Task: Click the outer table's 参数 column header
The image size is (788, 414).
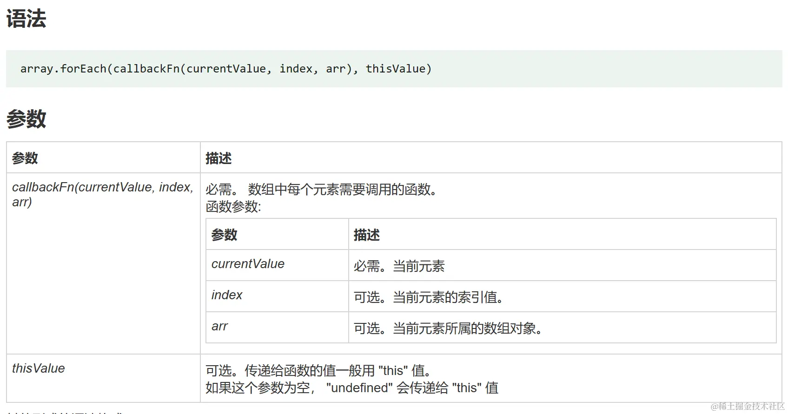Action: tap(25, 158)
